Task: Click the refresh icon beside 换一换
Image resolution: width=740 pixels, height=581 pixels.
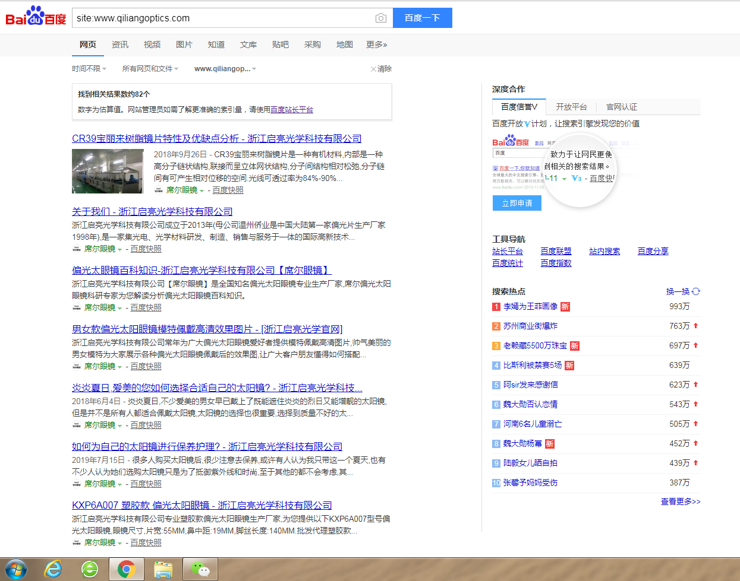Action: [696, 291]
